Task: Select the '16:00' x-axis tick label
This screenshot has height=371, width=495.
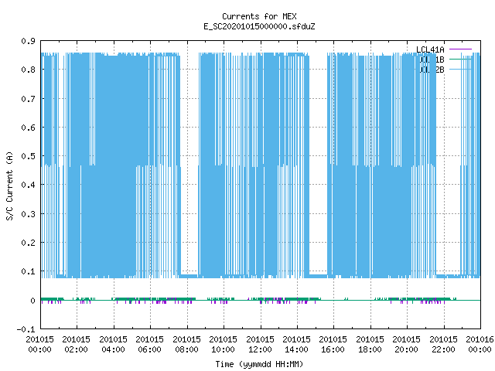Action: click(333, 349)
